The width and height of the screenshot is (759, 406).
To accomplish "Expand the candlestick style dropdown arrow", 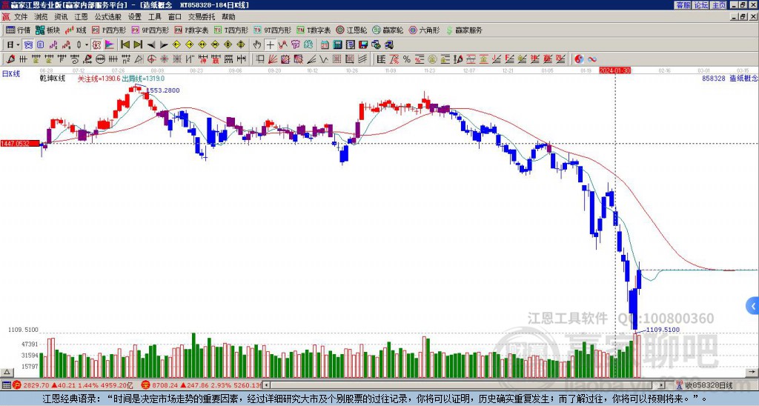I will (x=87, y=44).
